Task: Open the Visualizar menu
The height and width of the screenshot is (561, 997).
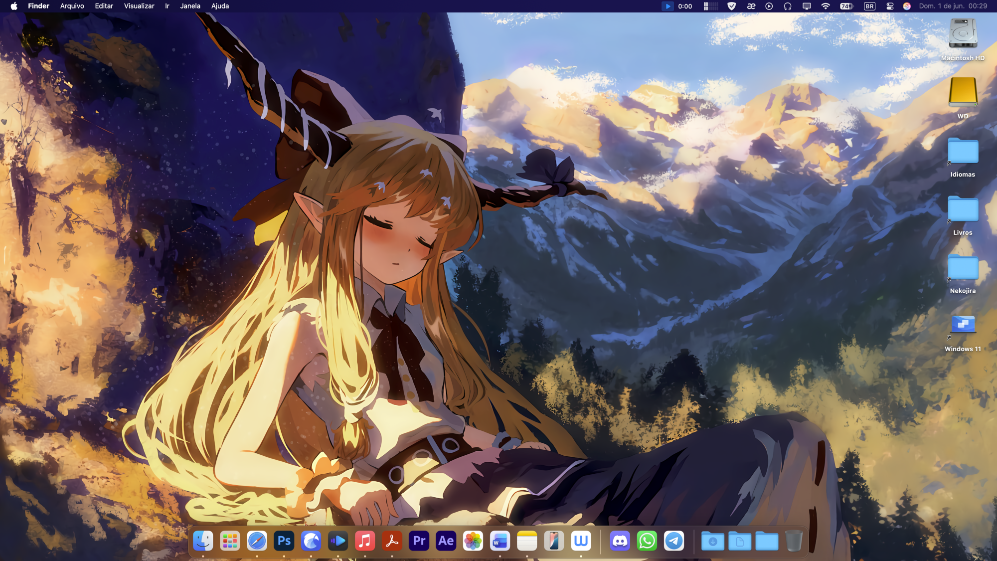Action: (139, 6)
